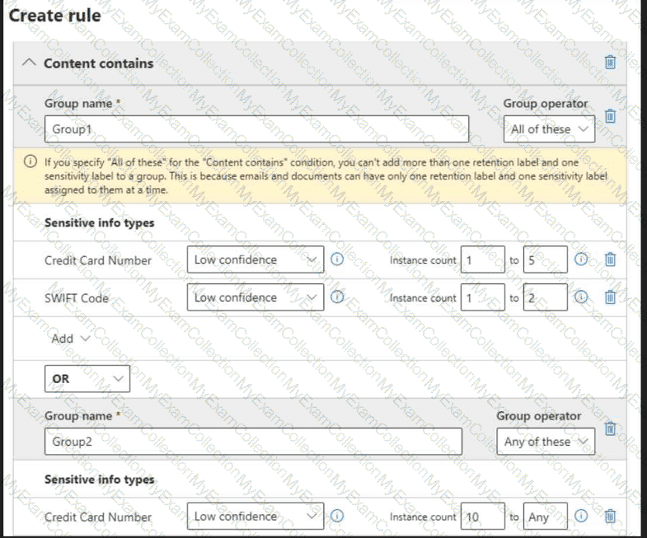647x538 pixels.
Task: Click the Group1 group name field
Action: click(256, 129)
